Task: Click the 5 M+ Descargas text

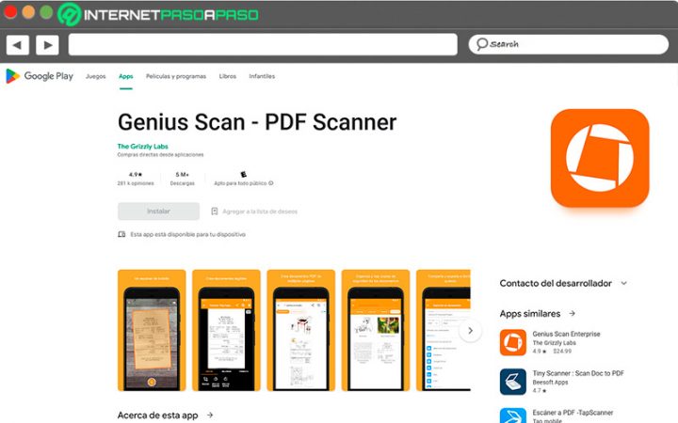Action: tap(182, 179)
